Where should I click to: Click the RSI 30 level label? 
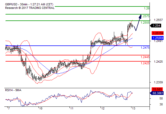[161, 104]
